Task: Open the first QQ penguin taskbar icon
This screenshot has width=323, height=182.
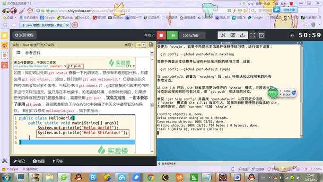Action: [x=79, y=177]
